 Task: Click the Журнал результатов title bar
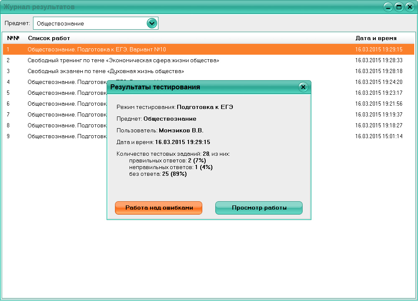point(167,6)
